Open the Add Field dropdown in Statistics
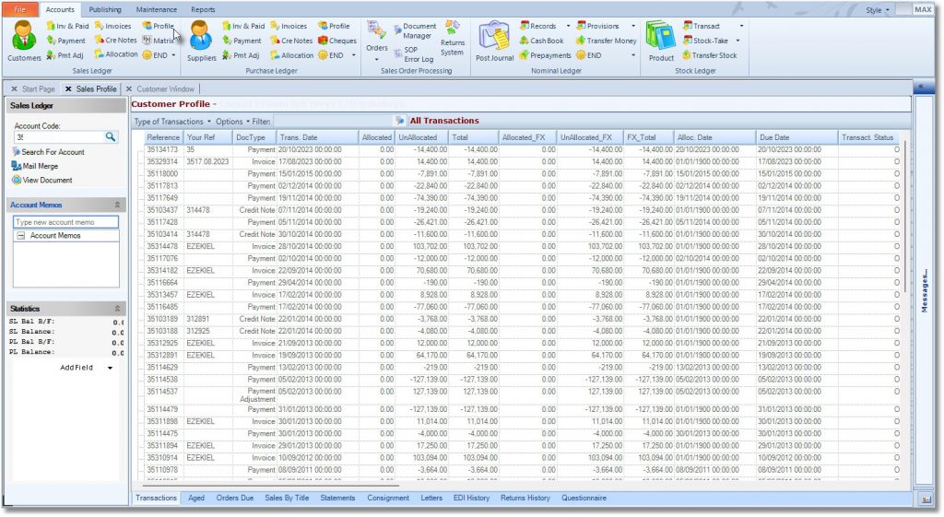 tap(110, 367)
